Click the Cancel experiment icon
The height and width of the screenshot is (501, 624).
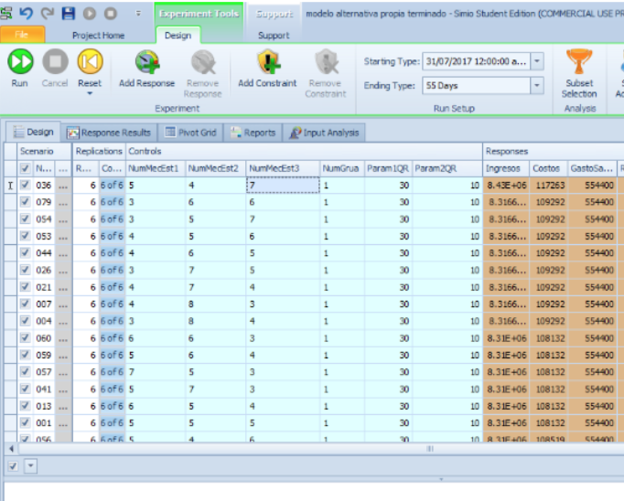[55, 61]
